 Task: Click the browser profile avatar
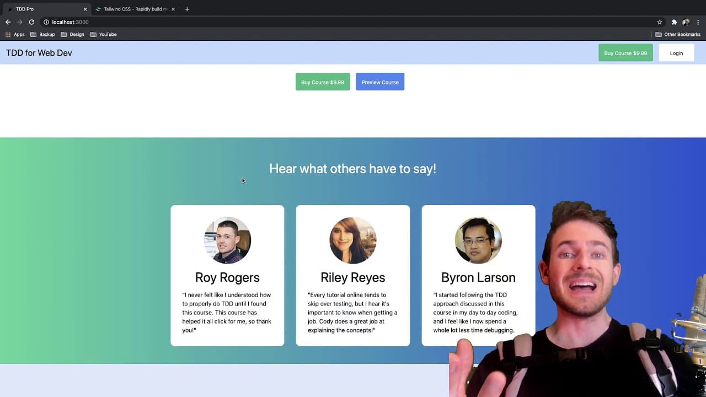click(686, 22)
